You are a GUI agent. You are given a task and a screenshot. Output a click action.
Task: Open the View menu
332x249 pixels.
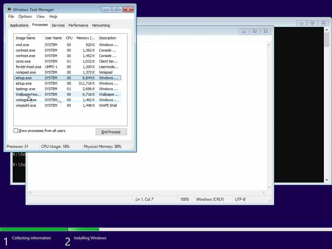pyautogui.click(x=40, y=17)
